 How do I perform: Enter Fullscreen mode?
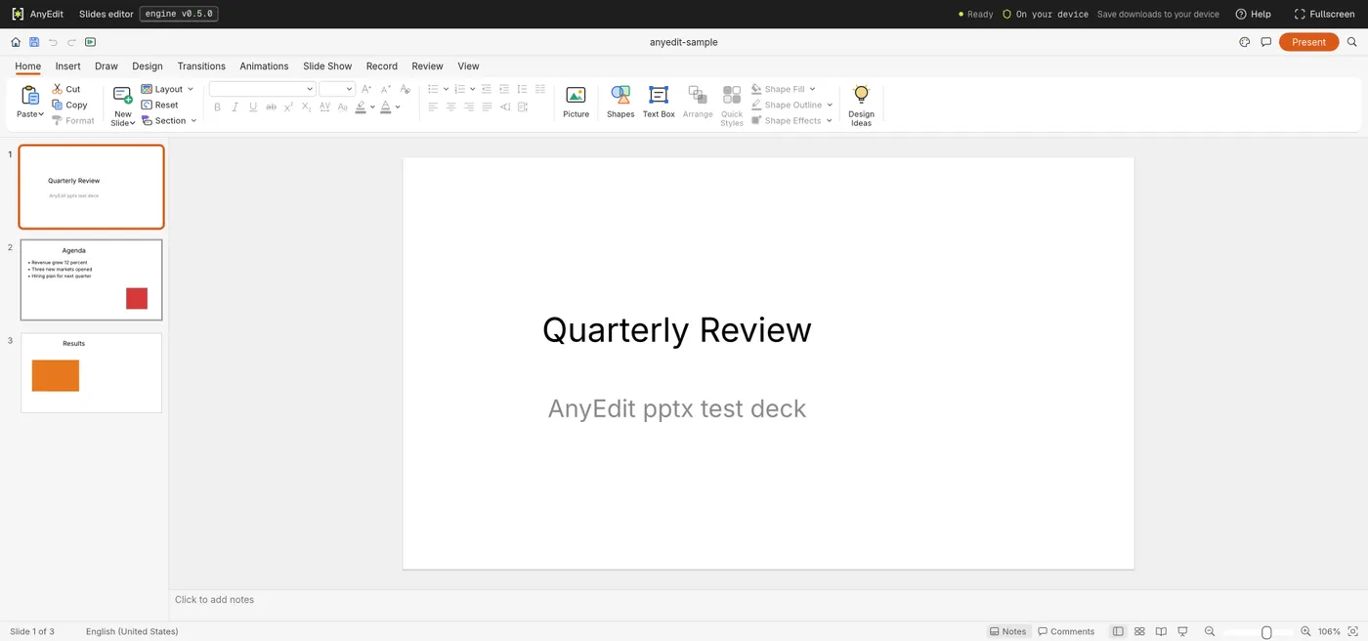(1324, 14)
